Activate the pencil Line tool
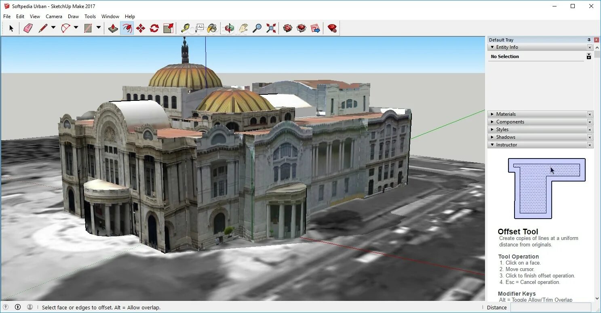This screenshot has width=601, height=313. [x=43, y=28]
